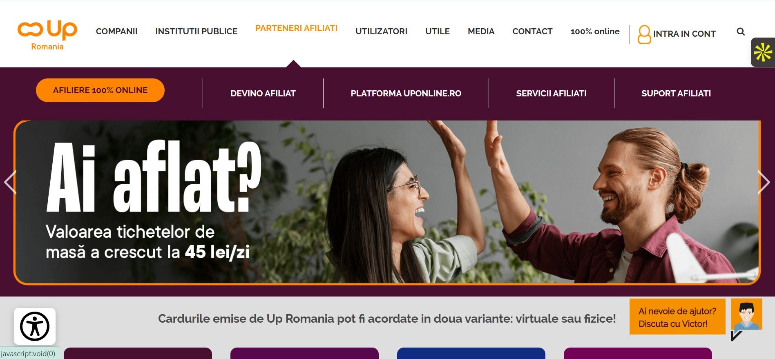Click the Ai nevoie de ajutor box
The image size is (775, 359).
(677, 317)
